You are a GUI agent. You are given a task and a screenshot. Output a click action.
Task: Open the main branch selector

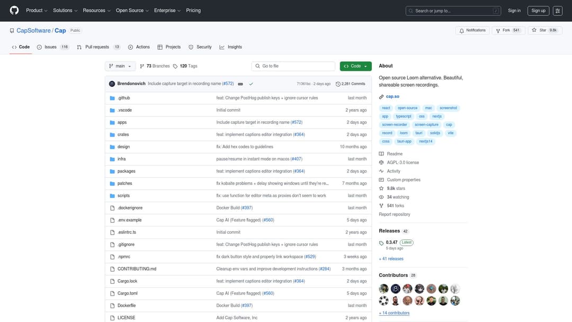tap(120, 66)
